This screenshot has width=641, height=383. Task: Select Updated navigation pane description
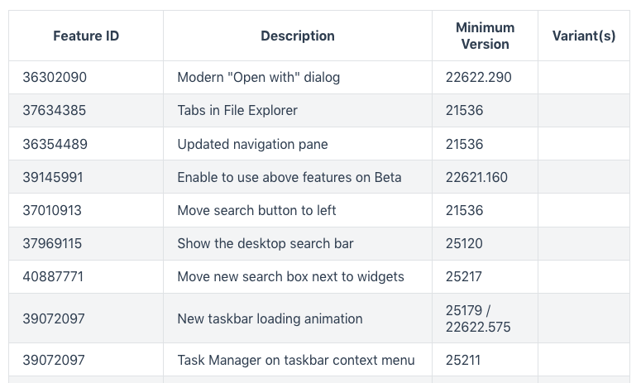click(x=252, y=144)
